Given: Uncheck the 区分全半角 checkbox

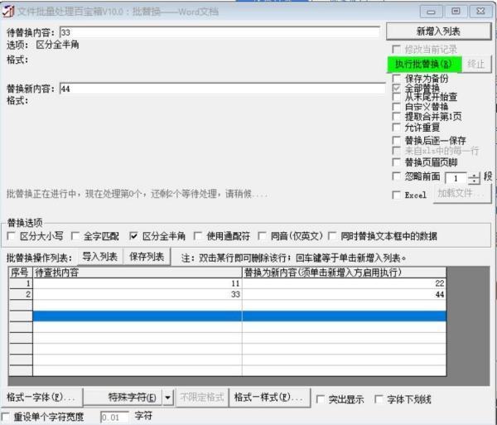Looking at the screenshot, I should pyautogui.click(x=134, y=236).
